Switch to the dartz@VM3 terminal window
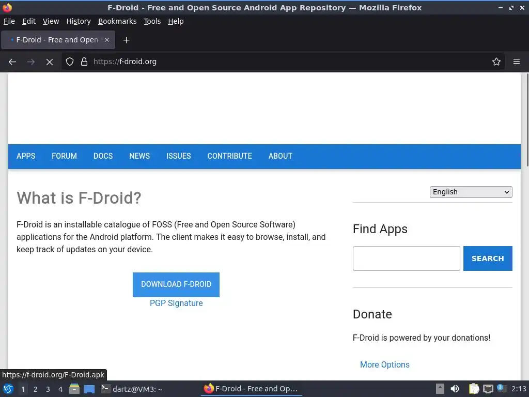 point(132,389)
